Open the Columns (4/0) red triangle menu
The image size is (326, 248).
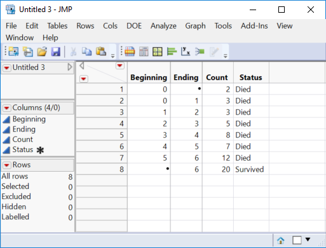[x=6, y=108]
